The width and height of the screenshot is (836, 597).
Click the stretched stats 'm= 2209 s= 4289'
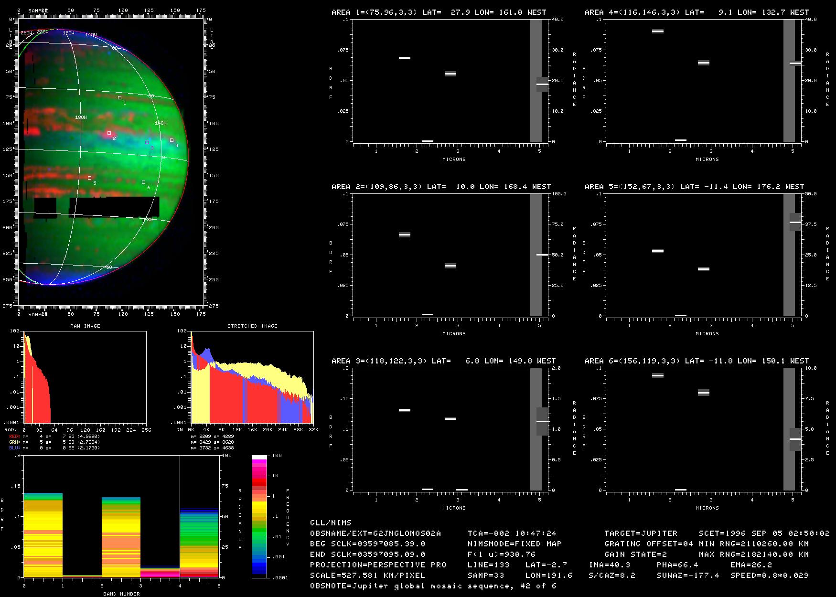212,437
